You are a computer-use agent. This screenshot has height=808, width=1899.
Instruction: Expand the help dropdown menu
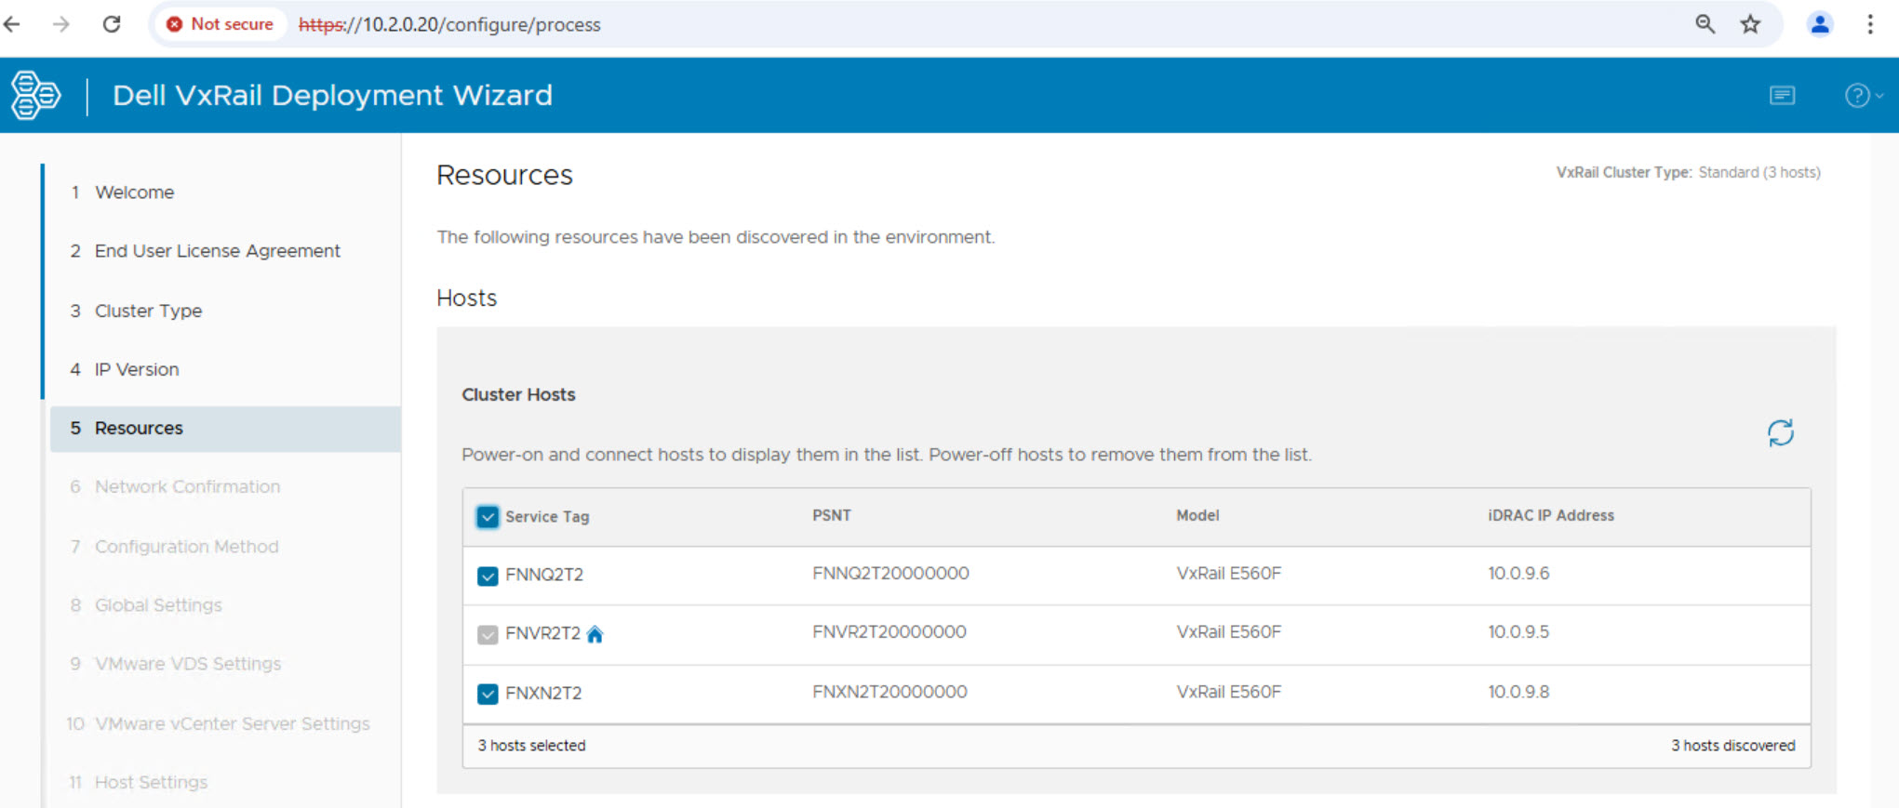pos(1862,95)
